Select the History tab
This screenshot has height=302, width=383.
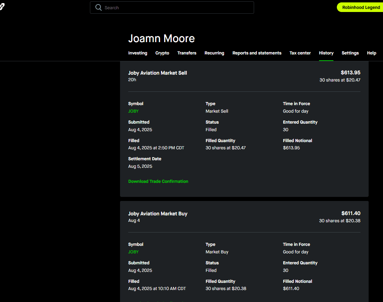click(326, 53)
